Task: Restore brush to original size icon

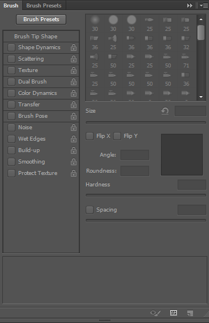Action: 165,111
